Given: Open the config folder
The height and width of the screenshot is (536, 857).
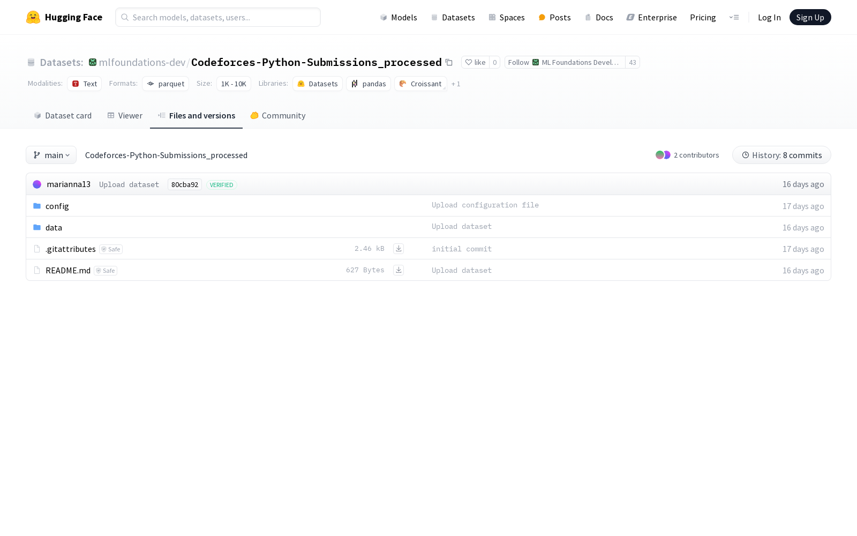Looking at the screenshot, I should [57, 206].
